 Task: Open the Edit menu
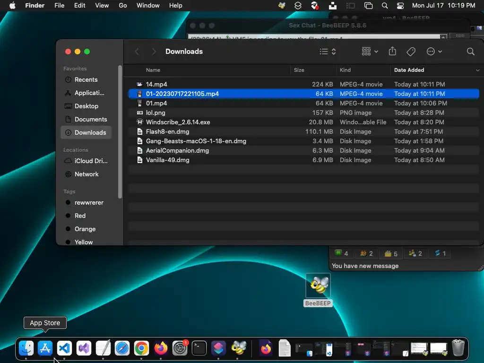click(79, 6)
